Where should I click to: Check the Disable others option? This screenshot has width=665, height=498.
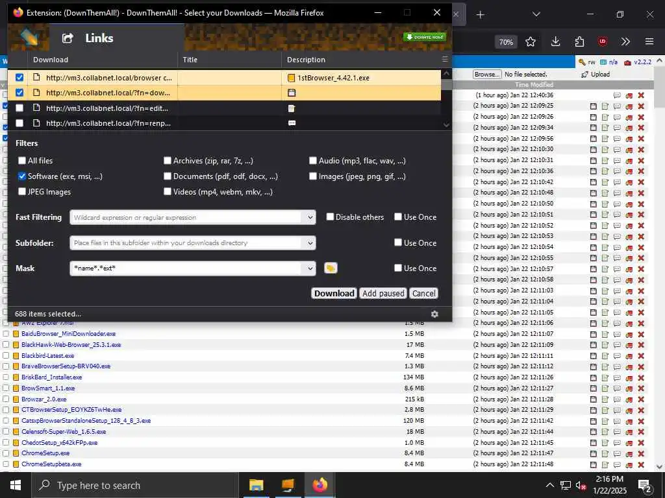click(330, 217)
